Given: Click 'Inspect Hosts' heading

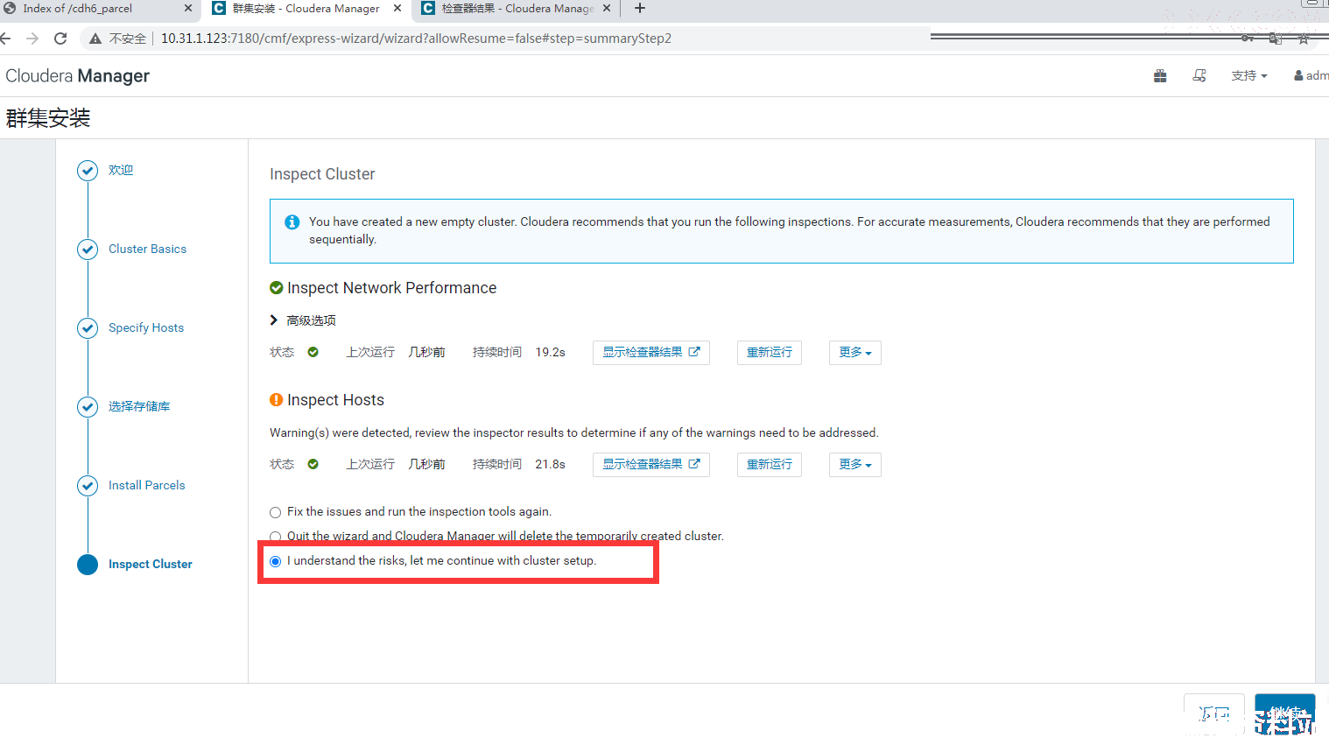Looking at the screenshot, I should point(335,400).
